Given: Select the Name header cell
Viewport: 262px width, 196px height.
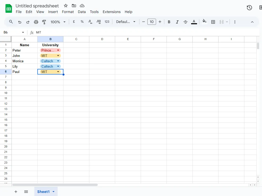Looking at the screenshot, I should tap(25, 45).
